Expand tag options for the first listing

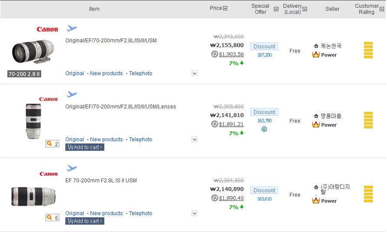pos(194,73)
